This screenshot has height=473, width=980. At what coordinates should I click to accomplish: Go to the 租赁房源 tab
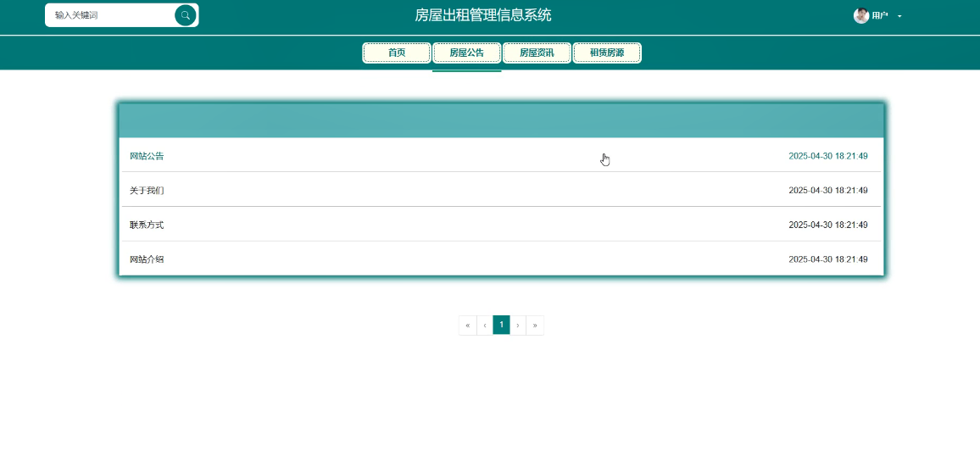pos(607,53)
